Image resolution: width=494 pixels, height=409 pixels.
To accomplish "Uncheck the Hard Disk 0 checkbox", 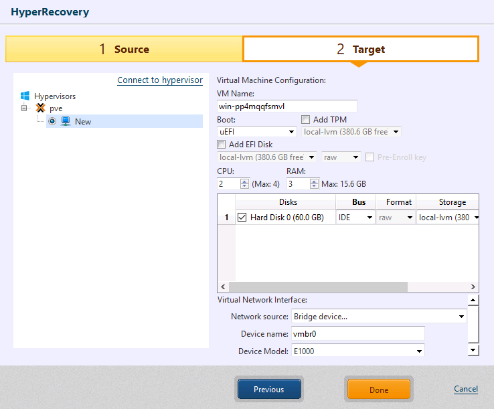I will tap(242, 217).
